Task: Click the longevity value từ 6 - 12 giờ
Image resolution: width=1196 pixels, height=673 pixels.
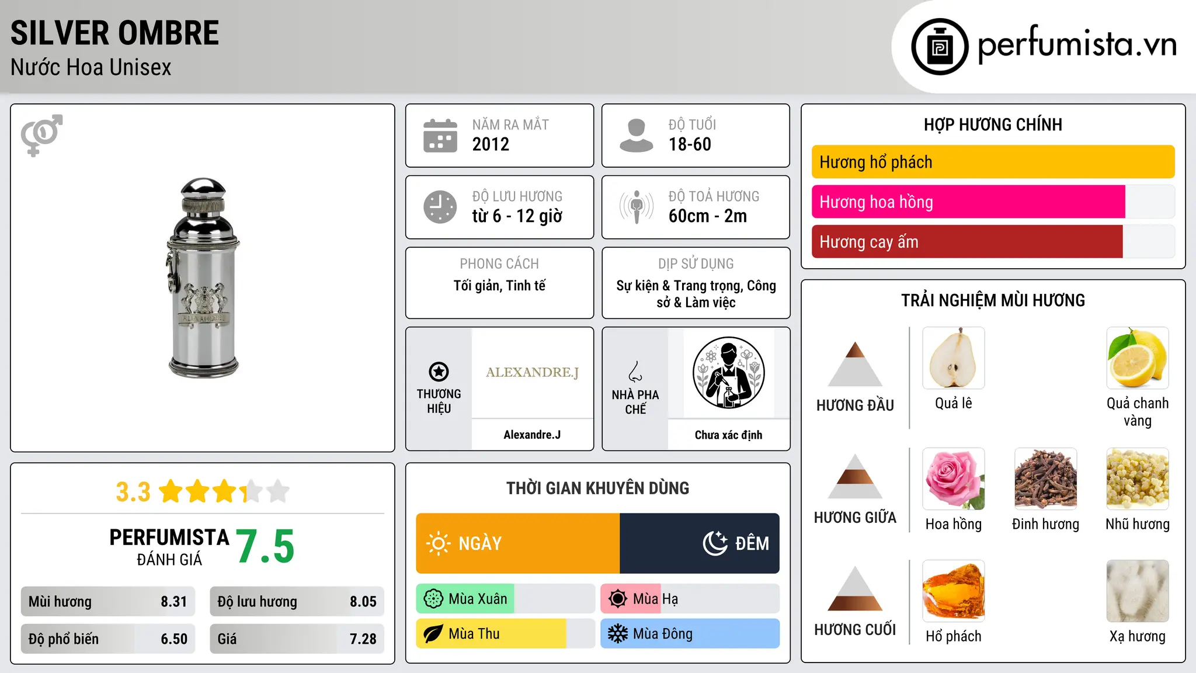Action: point(517,216)
